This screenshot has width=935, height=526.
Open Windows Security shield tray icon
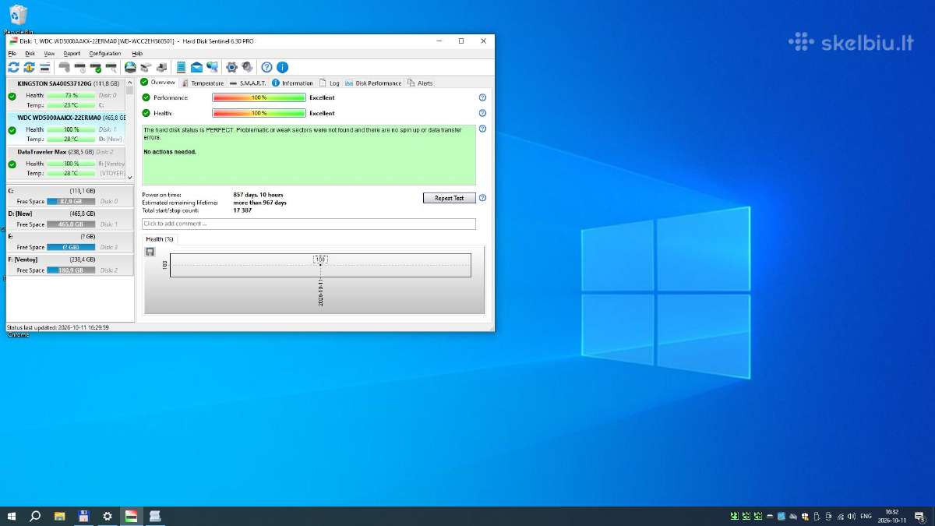coord(805,516)
